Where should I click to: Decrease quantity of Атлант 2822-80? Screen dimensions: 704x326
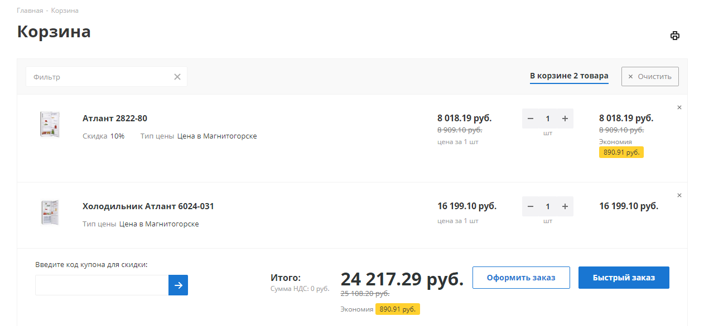coord(531,118)
